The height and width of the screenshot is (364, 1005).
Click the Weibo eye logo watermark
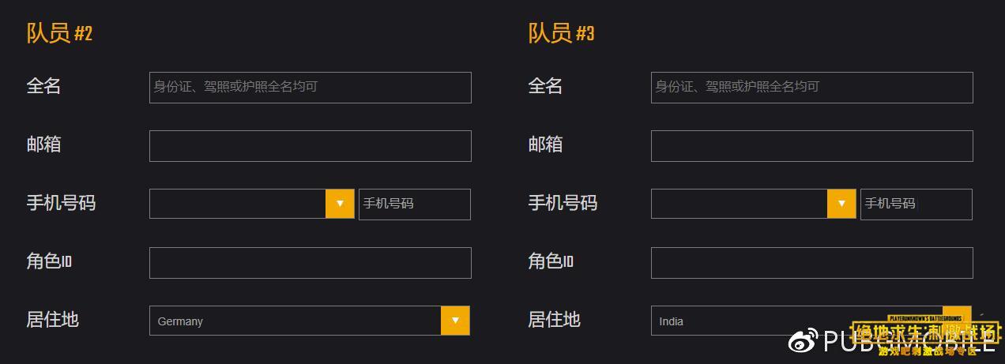pyautogui.click(x=804, y=341)
